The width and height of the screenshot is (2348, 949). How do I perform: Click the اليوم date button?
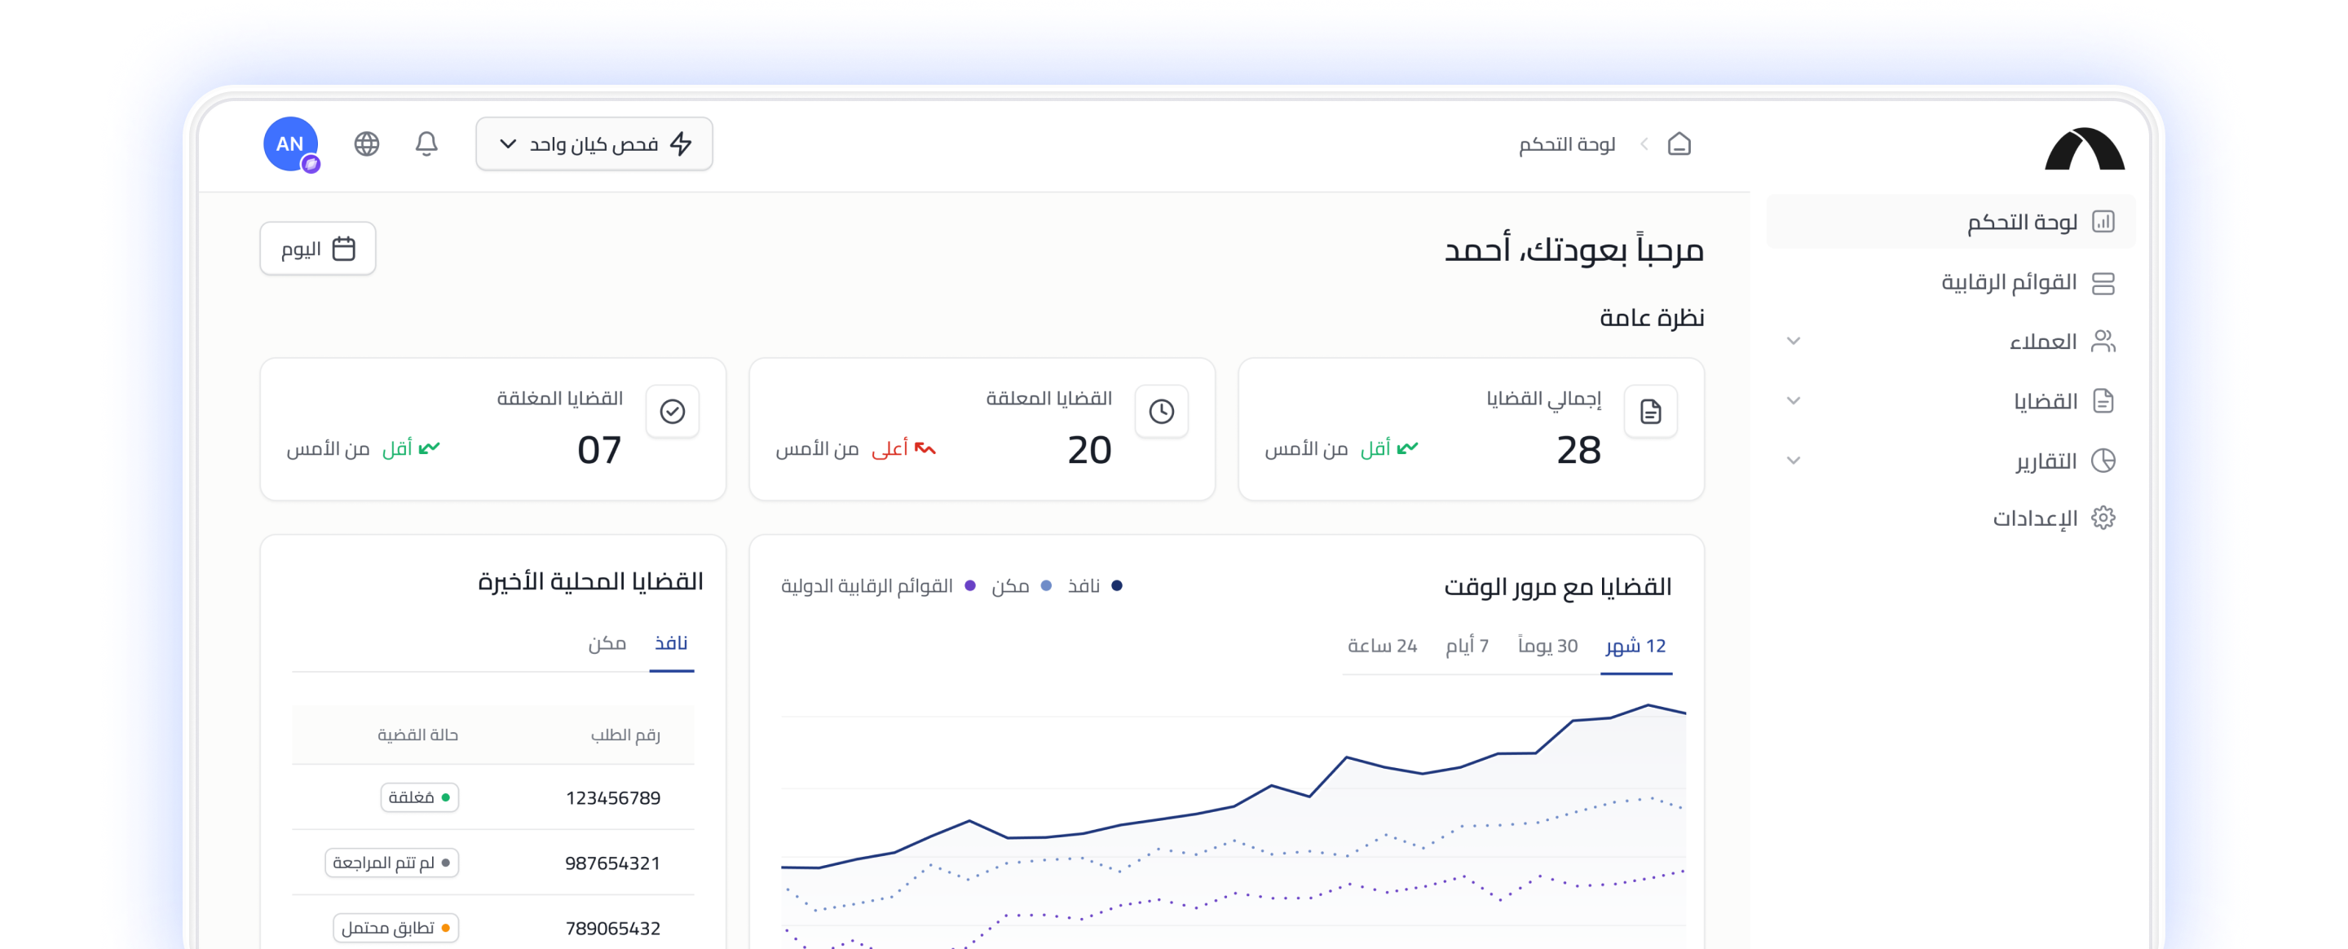pyautogui.click(x=317, y=249)
